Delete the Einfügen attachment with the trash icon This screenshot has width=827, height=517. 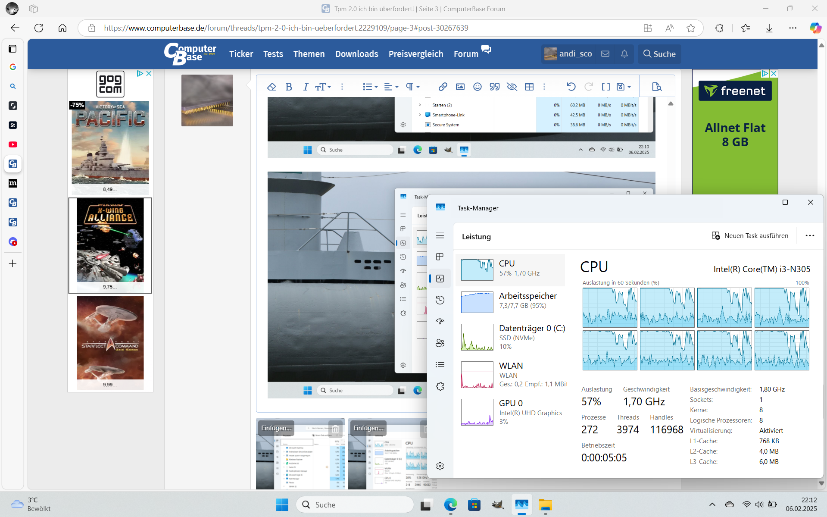click(x=335, y=429)
